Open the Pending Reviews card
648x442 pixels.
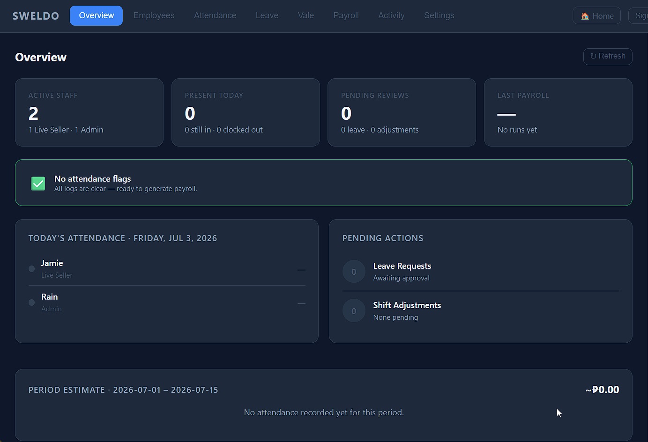pyautogui.click(x=402, y=112)
